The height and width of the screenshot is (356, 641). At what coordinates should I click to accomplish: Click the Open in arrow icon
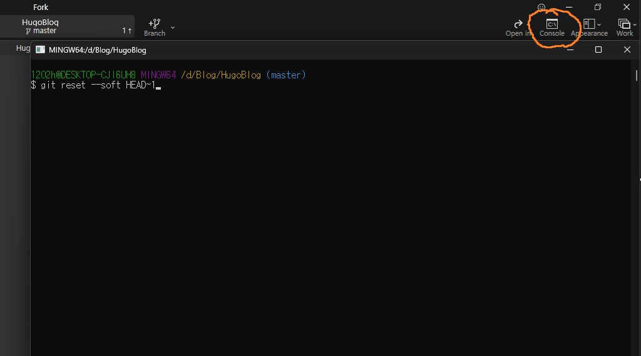[518, 24]
